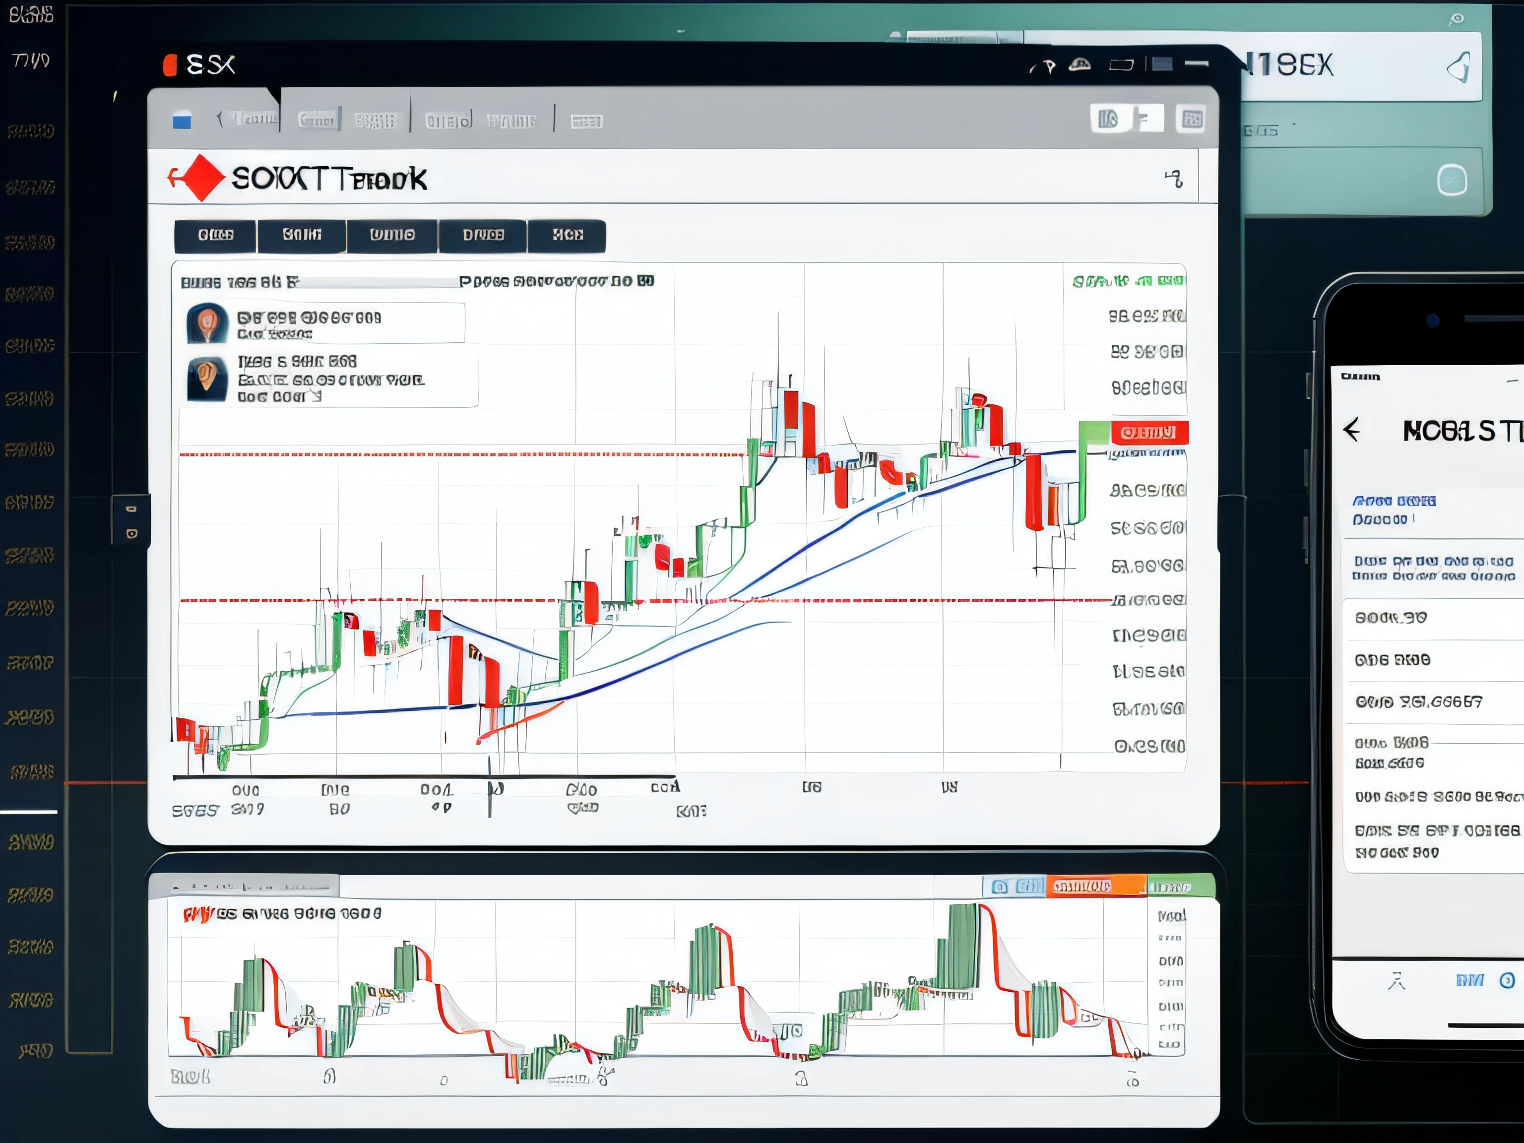The image size is (1524, 1143).
Task: Select the second boxed tab in gray toolbar
Action: click(318, 120)
